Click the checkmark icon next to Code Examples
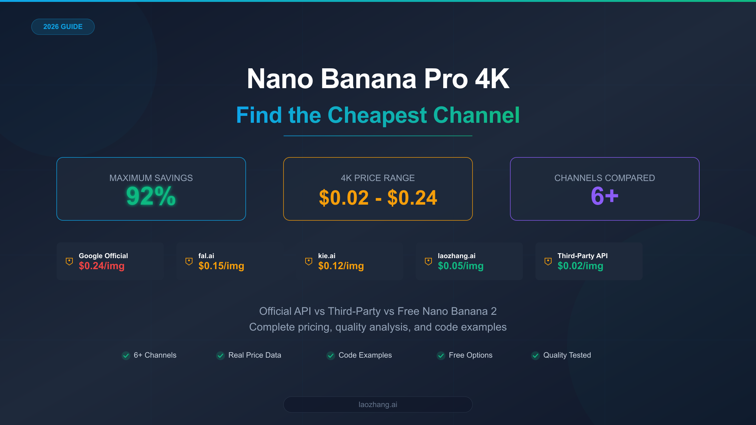The height and width of the screenshot is (425, 756). tap(331, 355)
